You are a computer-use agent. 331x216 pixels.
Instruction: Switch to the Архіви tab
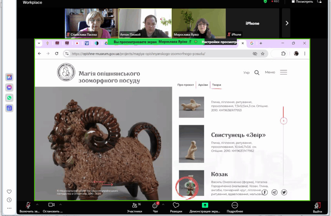[203, 85]
